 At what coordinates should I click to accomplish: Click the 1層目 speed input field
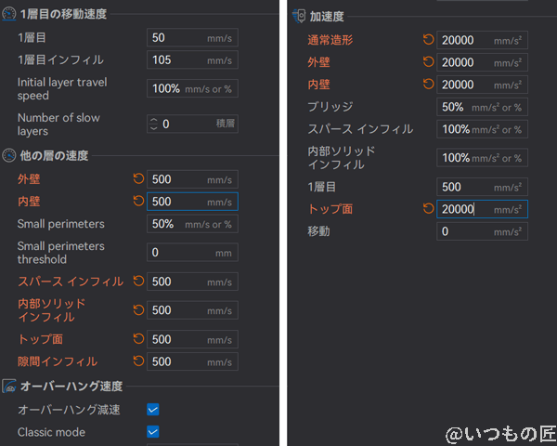point(191,38)
